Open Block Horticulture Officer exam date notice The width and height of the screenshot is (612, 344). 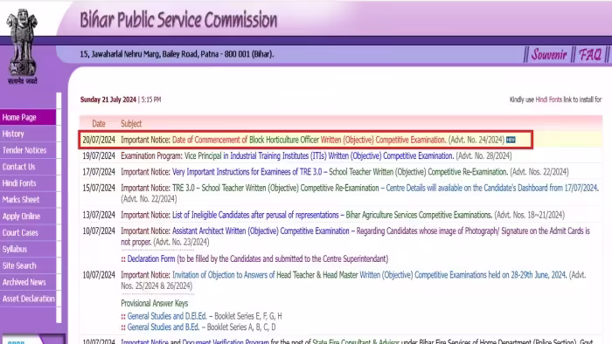pos(309,140)
